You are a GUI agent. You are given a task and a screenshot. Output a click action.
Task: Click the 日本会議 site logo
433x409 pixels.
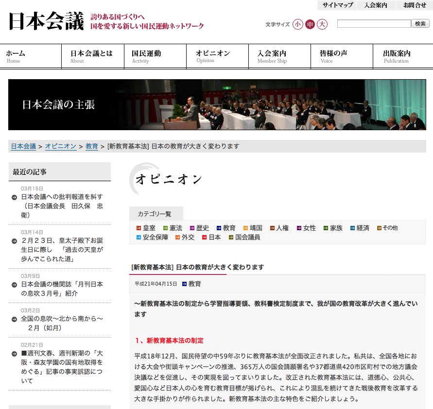[46, 21]
